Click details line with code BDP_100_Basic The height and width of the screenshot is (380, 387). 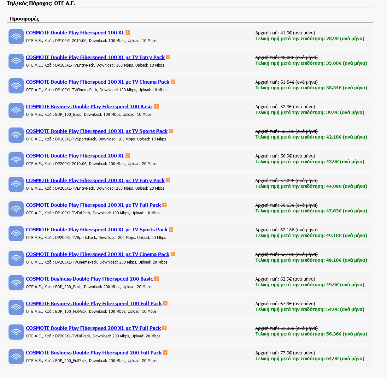pyautogui.click(x=89, y=115)
